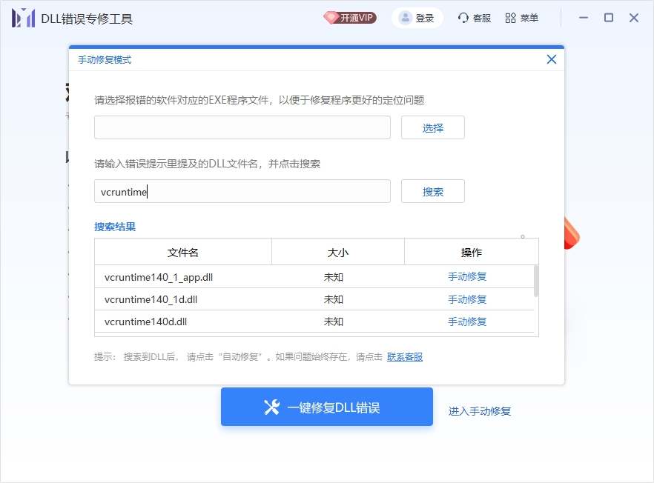Click the 一键修复DLL错误 wrench button

coord(326,407)
